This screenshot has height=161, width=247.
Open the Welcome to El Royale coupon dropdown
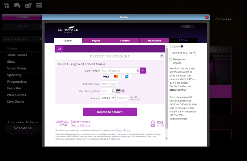point(182,53)
